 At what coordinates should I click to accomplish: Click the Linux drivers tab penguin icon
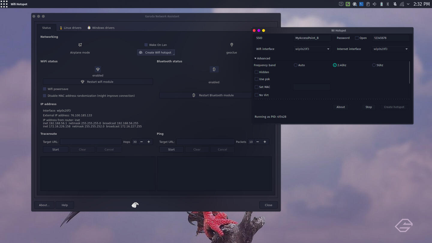tap(61, 28)
